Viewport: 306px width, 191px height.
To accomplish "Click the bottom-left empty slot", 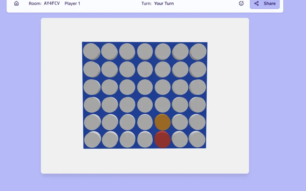I will [92, 139].
